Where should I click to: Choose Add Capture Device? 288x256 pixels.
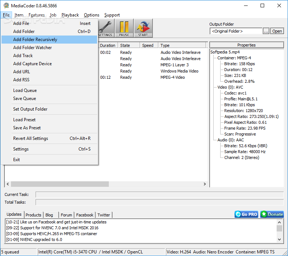pyautogui.click(x=49, y=64)
